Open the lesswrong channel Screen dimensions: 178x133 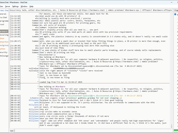coord(4,35)
